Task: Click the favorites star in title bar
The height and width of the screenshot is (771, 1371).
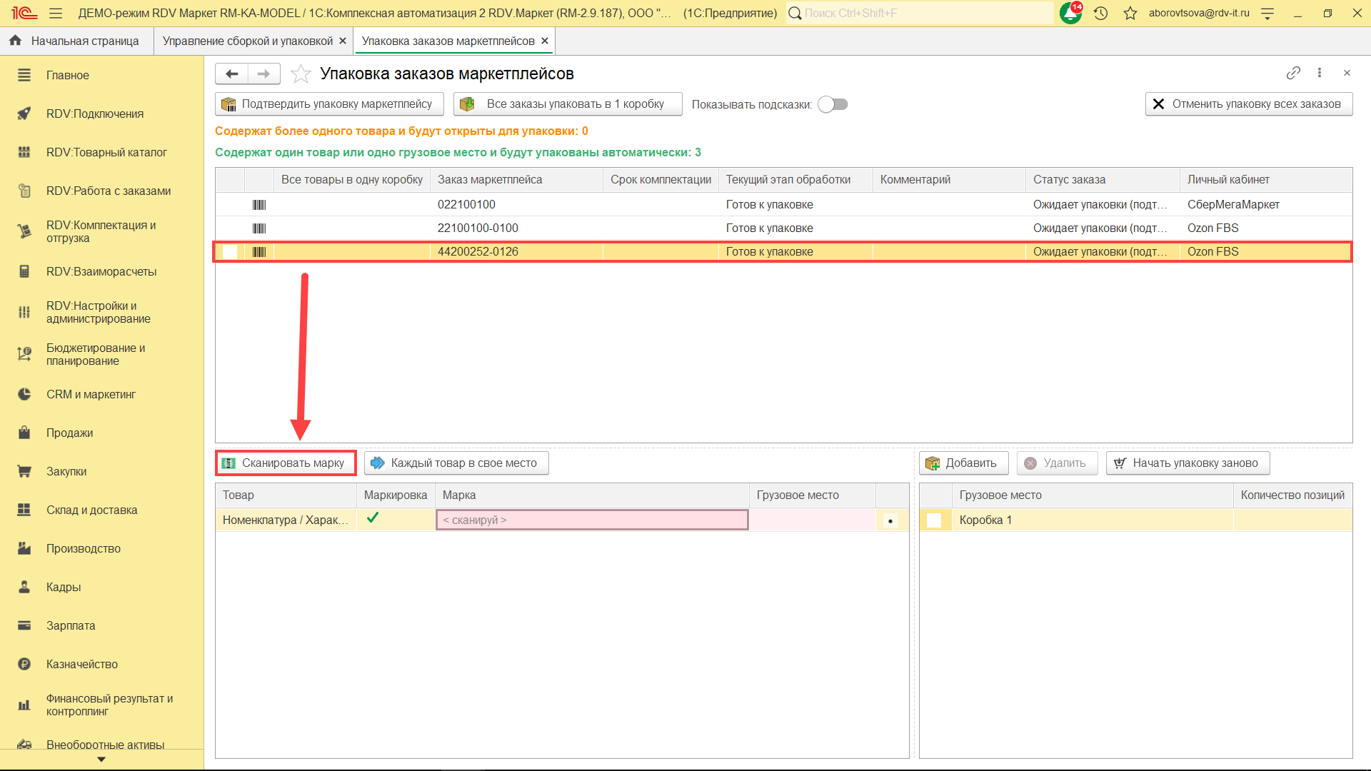Action: (x=1130, y=13)
